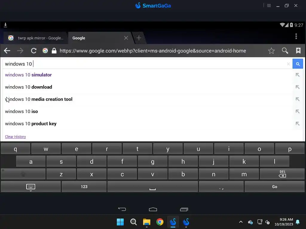Tap the y key on keyboard

point(168,149)
